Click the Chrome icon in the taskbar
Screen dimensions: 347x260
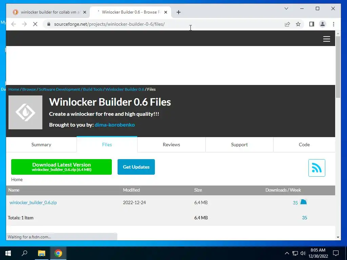(58, 253)
